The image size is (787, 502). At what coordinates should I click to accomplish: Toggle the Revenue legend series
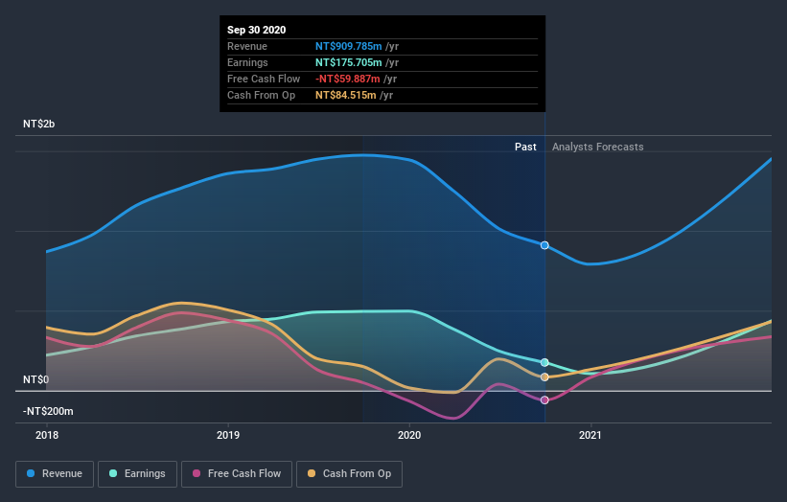pos(55,474)
